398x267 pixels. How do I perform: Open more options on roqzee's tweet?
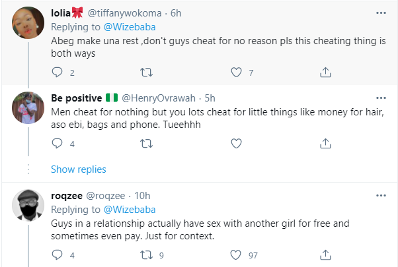pos(381,196)
